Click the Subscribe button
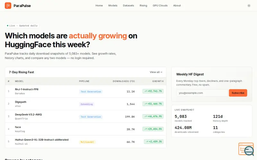 coord(238,93)
